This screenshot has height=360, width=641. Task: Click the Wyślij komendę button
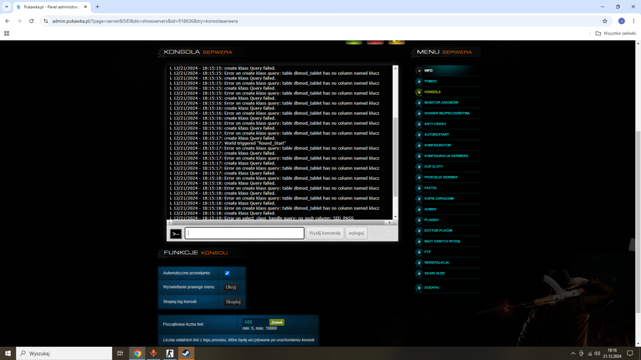tap(325, 233)
